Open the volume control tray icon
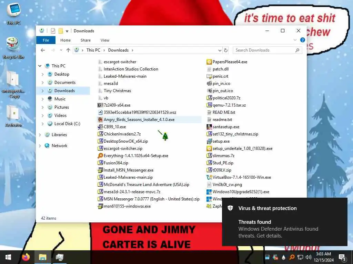Image resolution: width=353 pixels, height=264 pixels. click(x=309, y=257)
